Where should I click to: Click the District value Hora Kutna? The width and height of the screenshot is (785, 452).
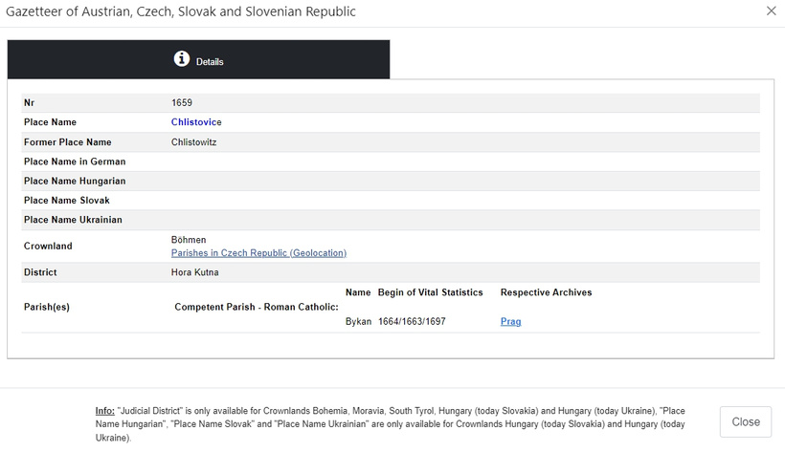[194, 272]
